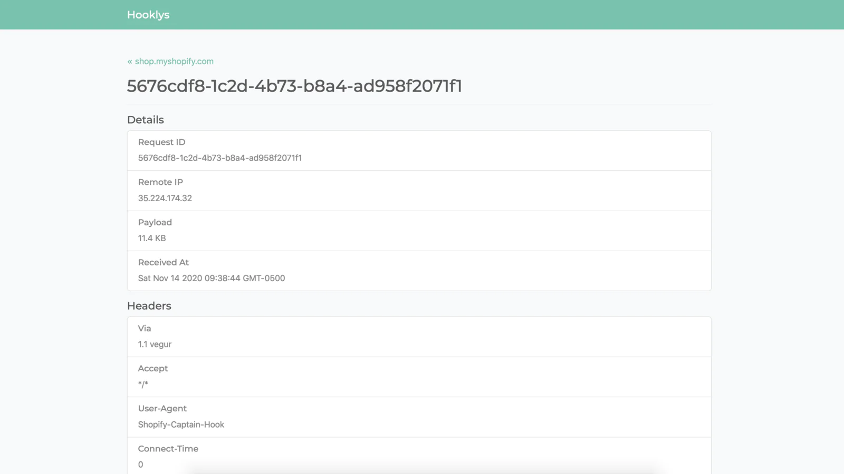Click the Via header label
The image size is (844, 474).
(145, 329)
